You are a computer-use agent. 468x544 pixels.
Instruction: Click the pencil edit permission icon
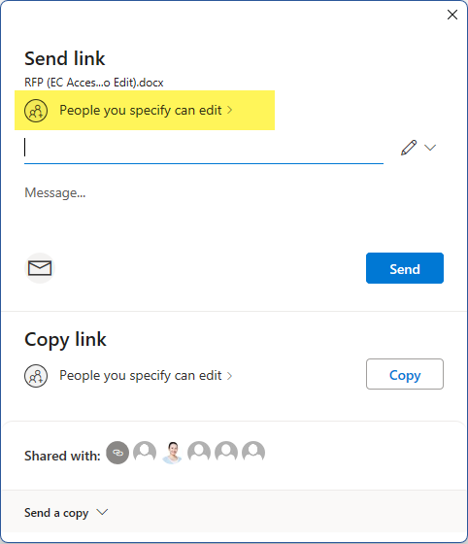click(409, 148)
